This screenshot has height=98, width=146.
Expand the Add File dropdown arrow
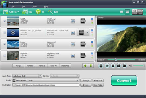point(18,12)
